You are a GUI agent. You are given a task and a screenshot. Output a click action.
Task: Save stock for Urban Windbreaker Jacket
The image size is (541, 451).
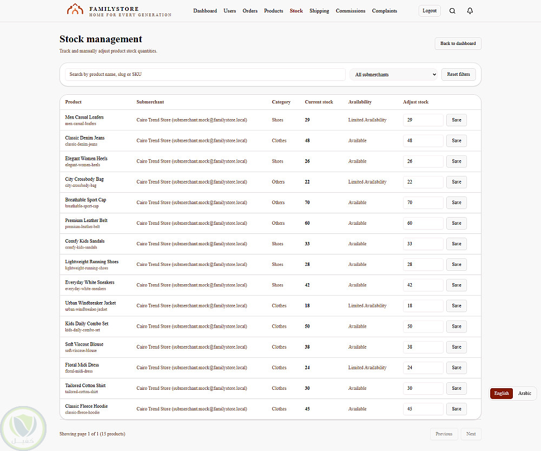[457, 305]
